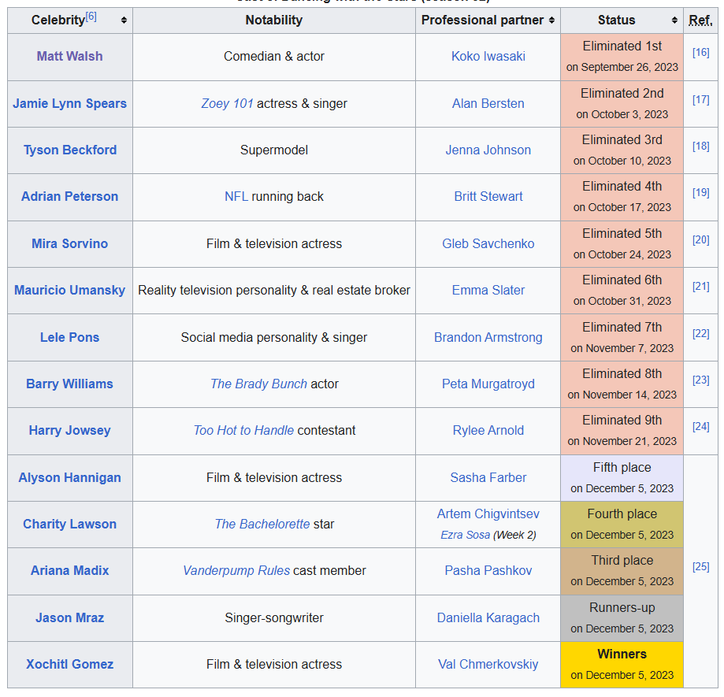Open Artem Chigvintsev link
Viewport: 724px width, 697px height.
tap(488, 514)
